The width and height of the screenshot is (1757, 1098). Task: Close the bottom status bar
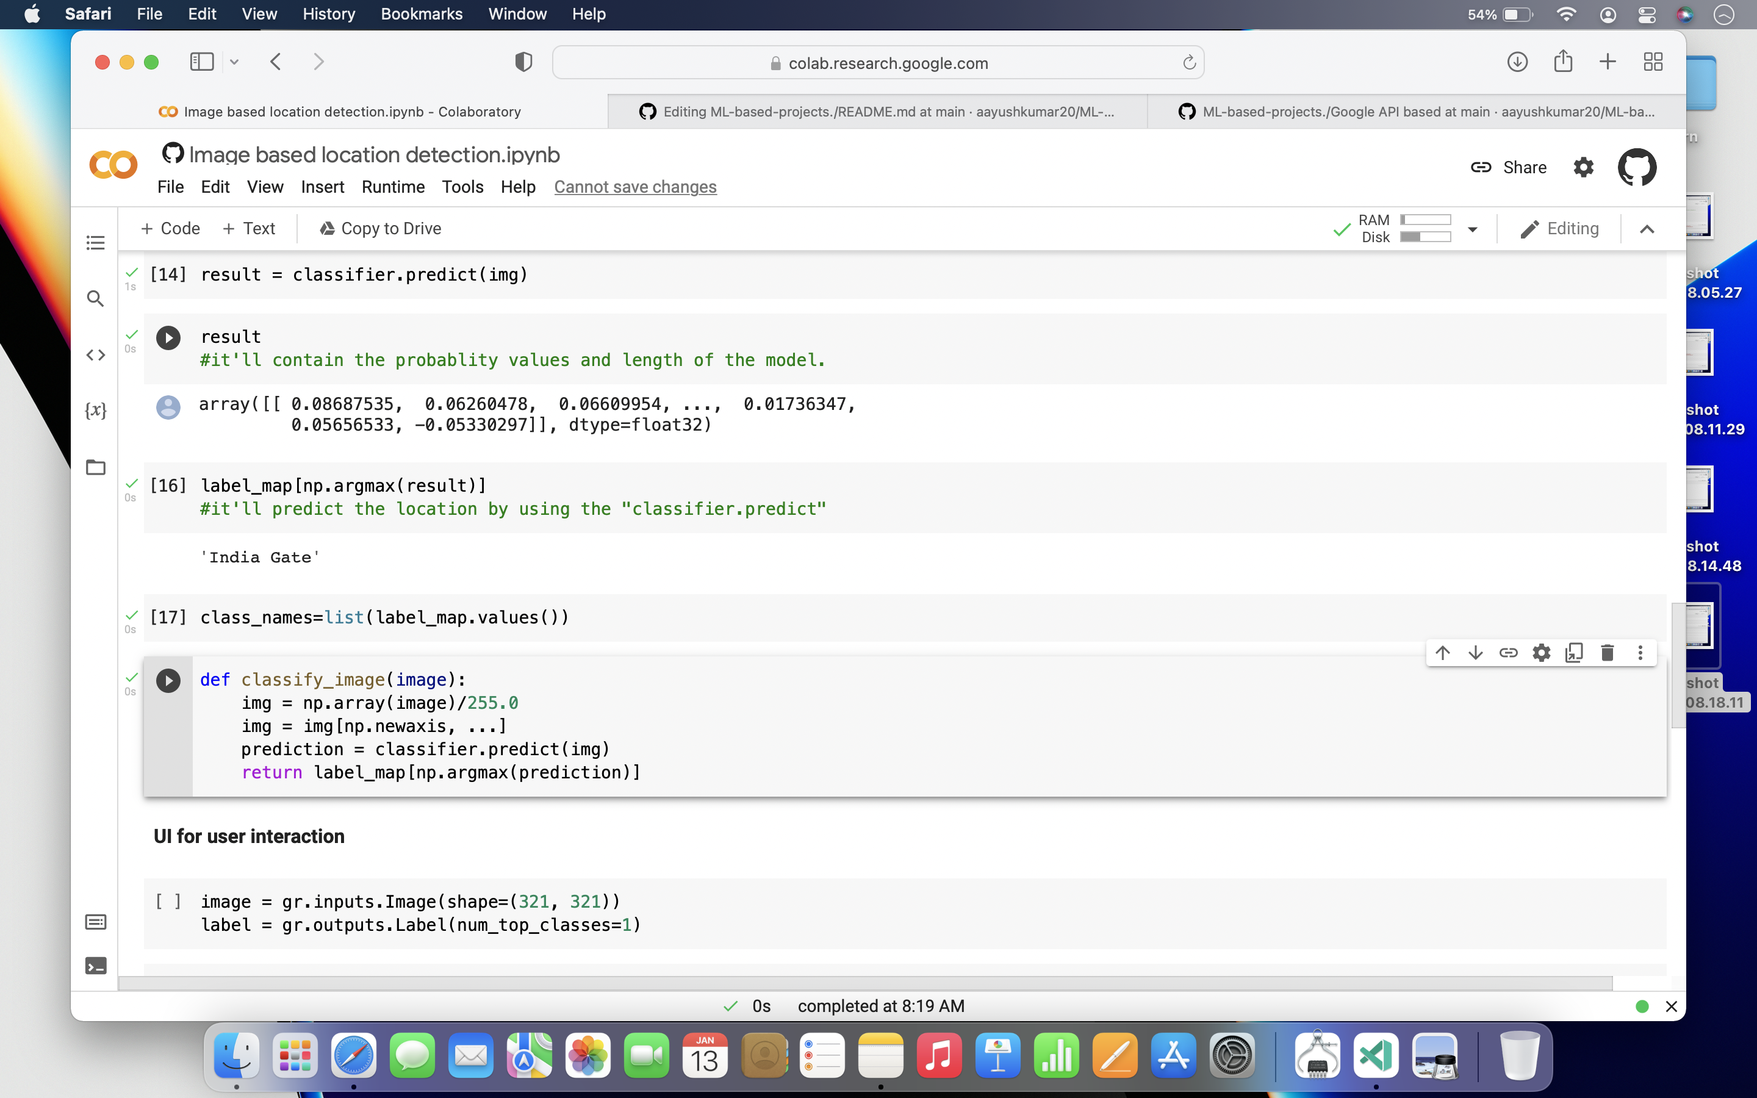[x=1670, y=1006]
